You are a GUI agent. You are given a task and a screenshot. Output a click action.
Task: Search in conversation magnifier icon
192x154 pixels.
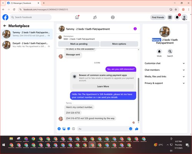point(170,52)
